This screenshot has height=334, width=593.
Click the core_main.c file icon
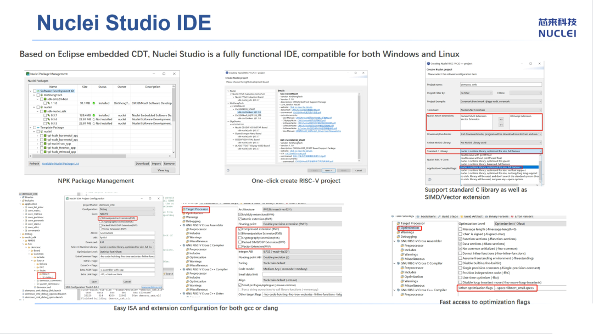click(x=26, y=211)
